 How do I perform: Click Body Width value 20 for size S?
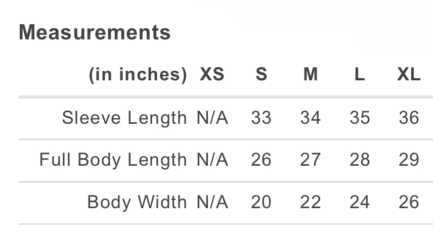(x=261, y=202)
